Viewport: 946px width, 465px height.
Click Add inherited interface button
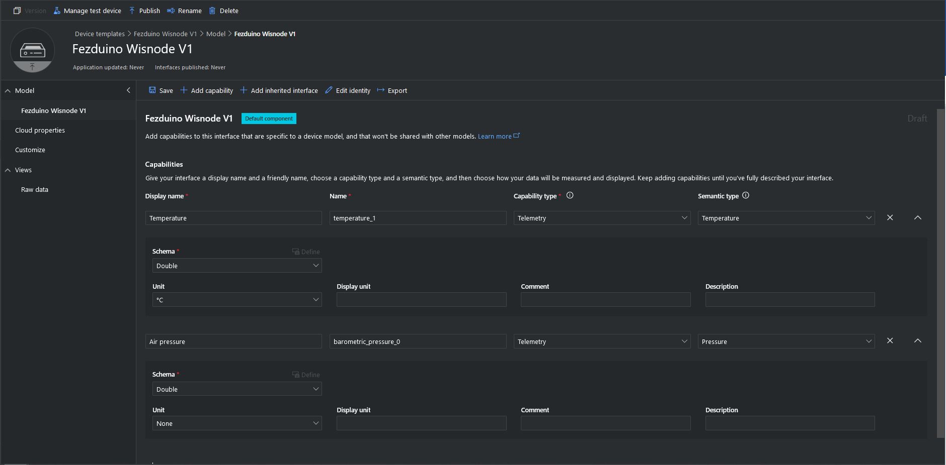click(279, 90)
